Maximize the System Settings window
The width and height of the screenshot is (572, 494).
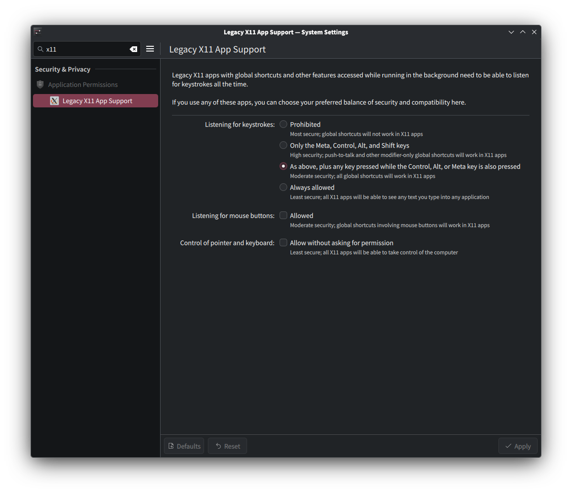[523, 32]
